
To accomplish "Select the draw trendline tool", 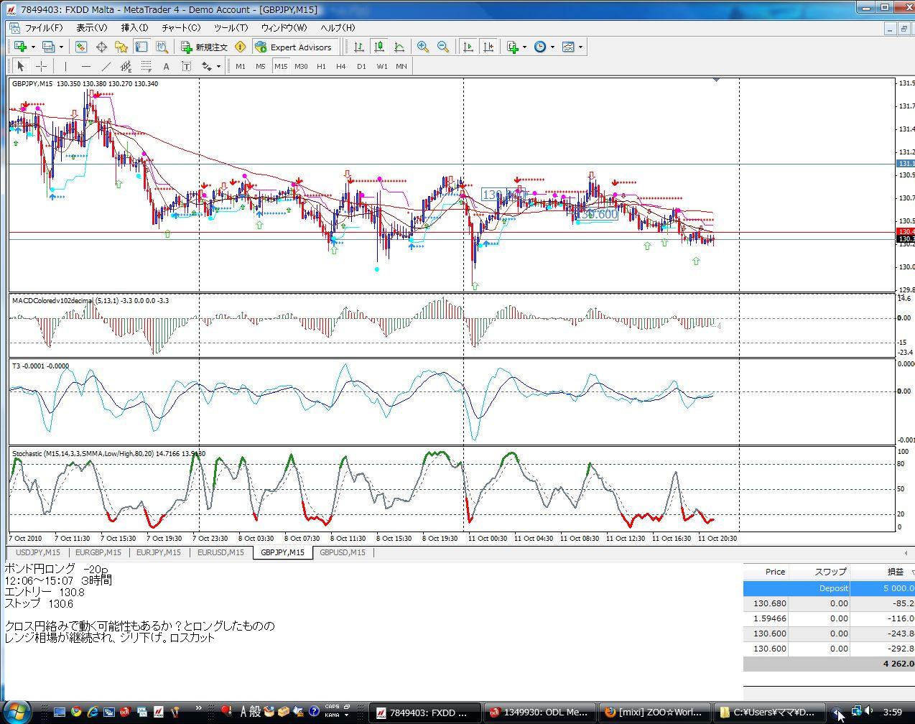I will [106, 66].
